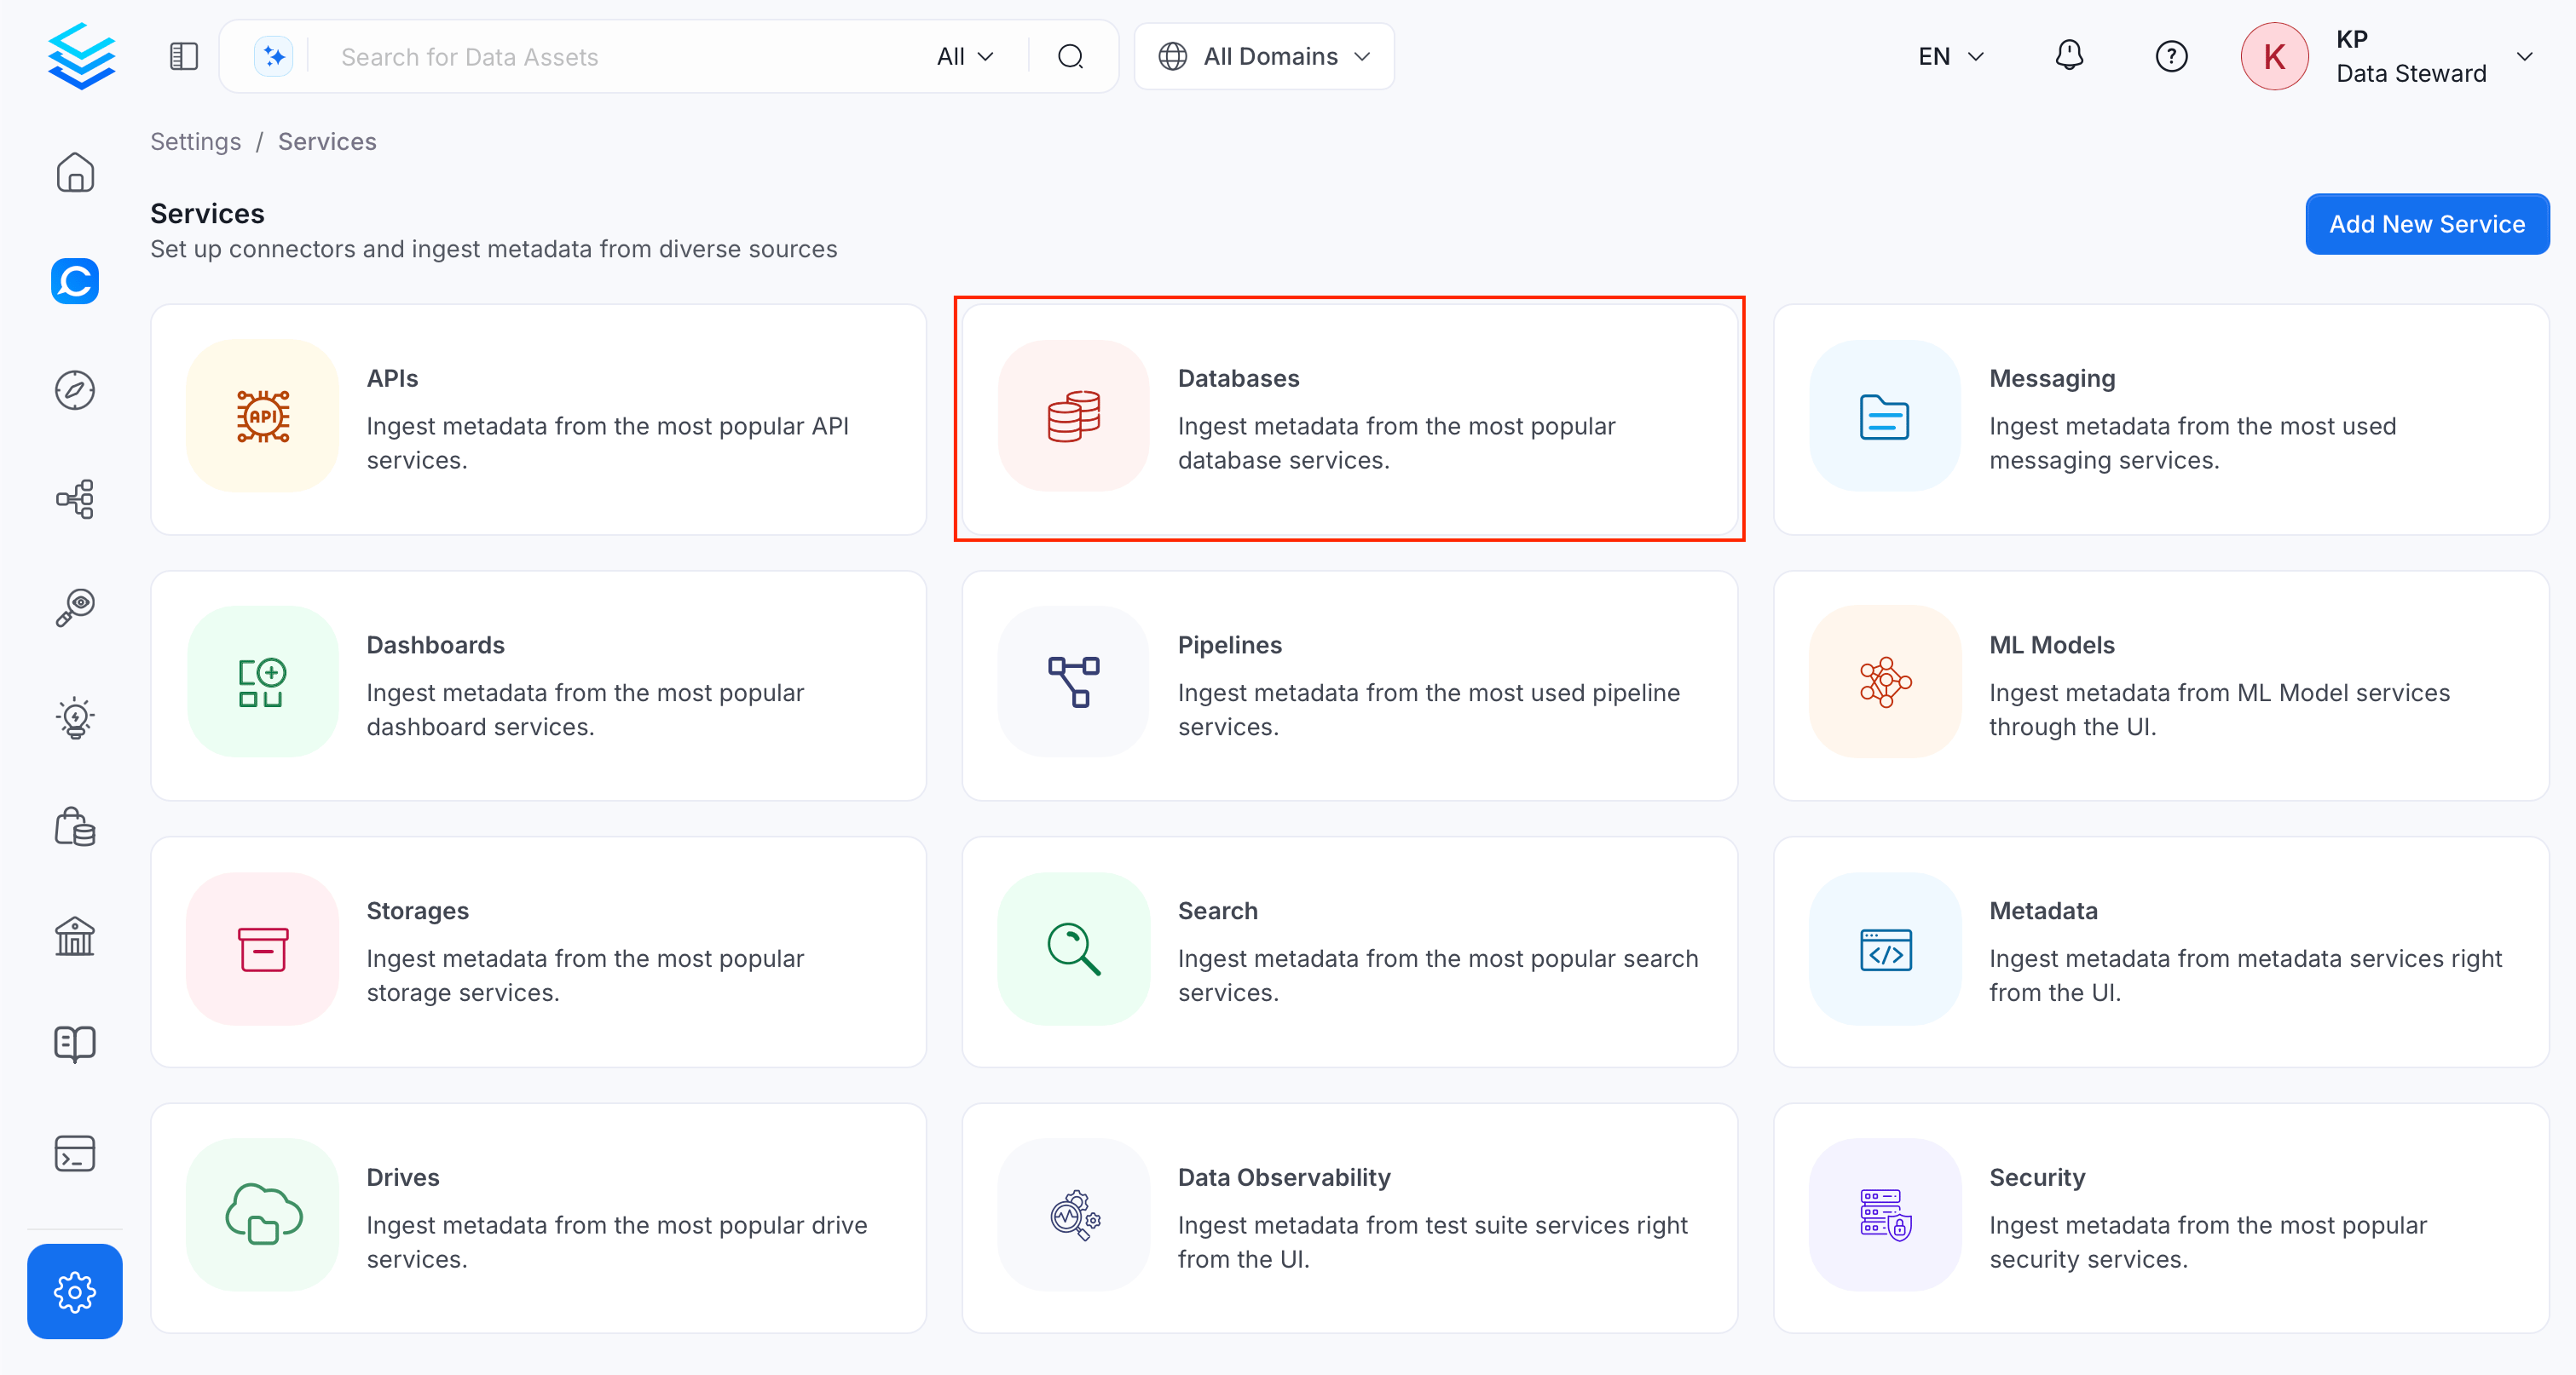Open the Governance building icon
Image resolution: width=2576 pixels, height=1375 pixels.
coord(75,935)
